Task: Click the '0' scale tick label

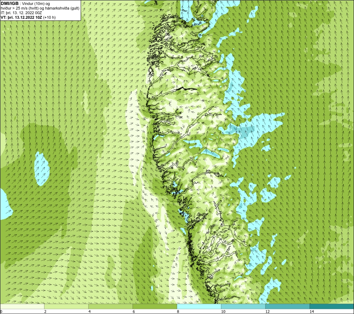Action: [1, 312]
